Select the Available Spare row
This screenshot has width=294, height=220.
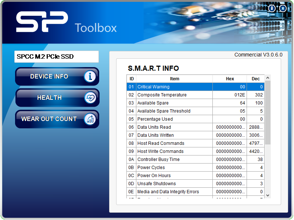(x=196, y=103)
